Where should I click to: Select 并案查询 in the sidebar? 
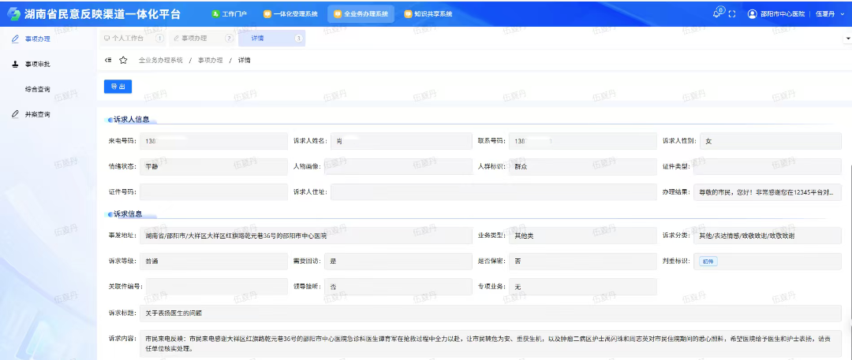coord(37,114)
